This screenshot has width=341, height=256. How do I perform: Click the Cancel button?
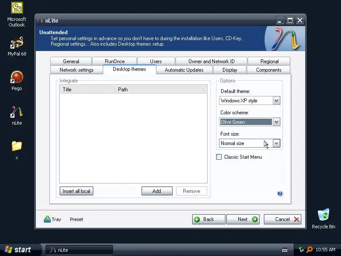pos(283,219)
